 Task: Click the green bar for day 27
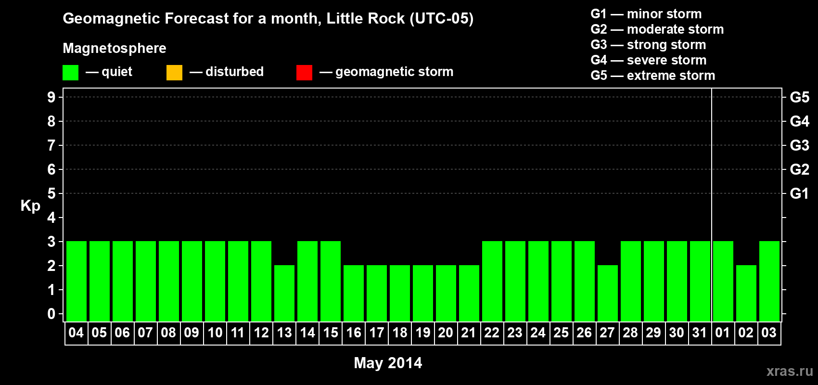[x=608, y=293]
